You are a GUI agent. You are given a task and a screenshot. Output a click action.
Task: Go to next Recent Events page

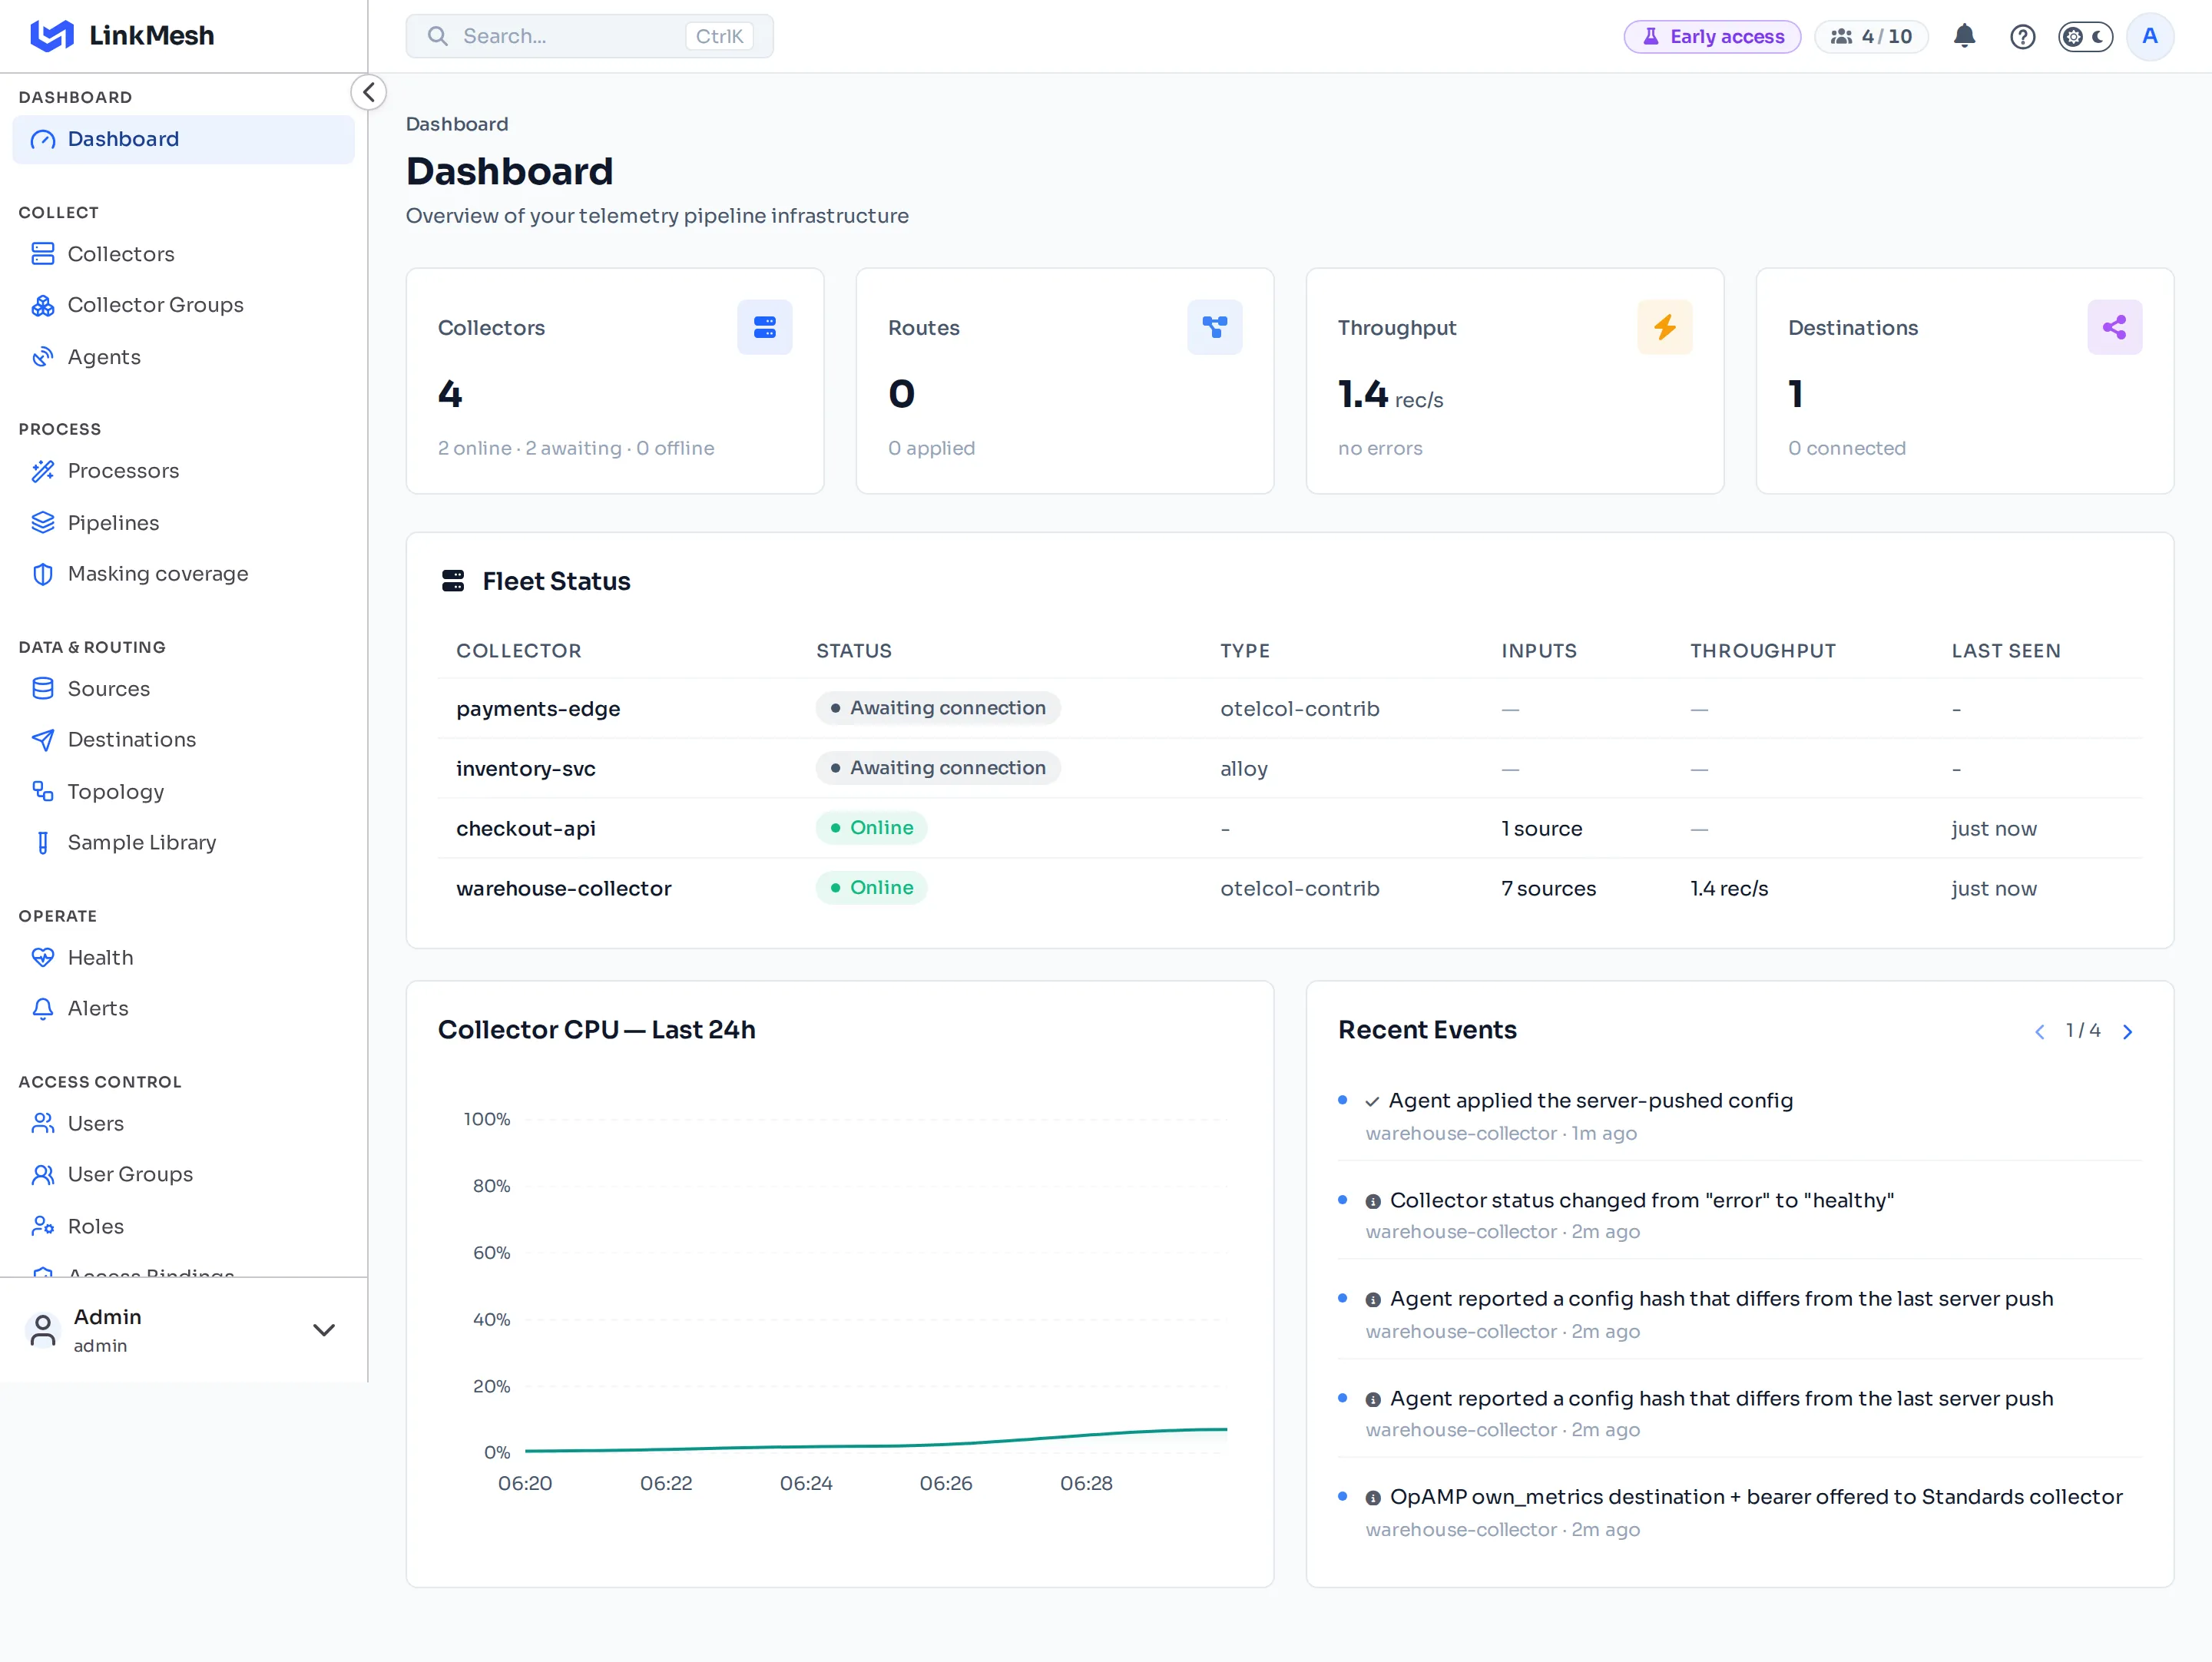click(x=2128, y=1032)
